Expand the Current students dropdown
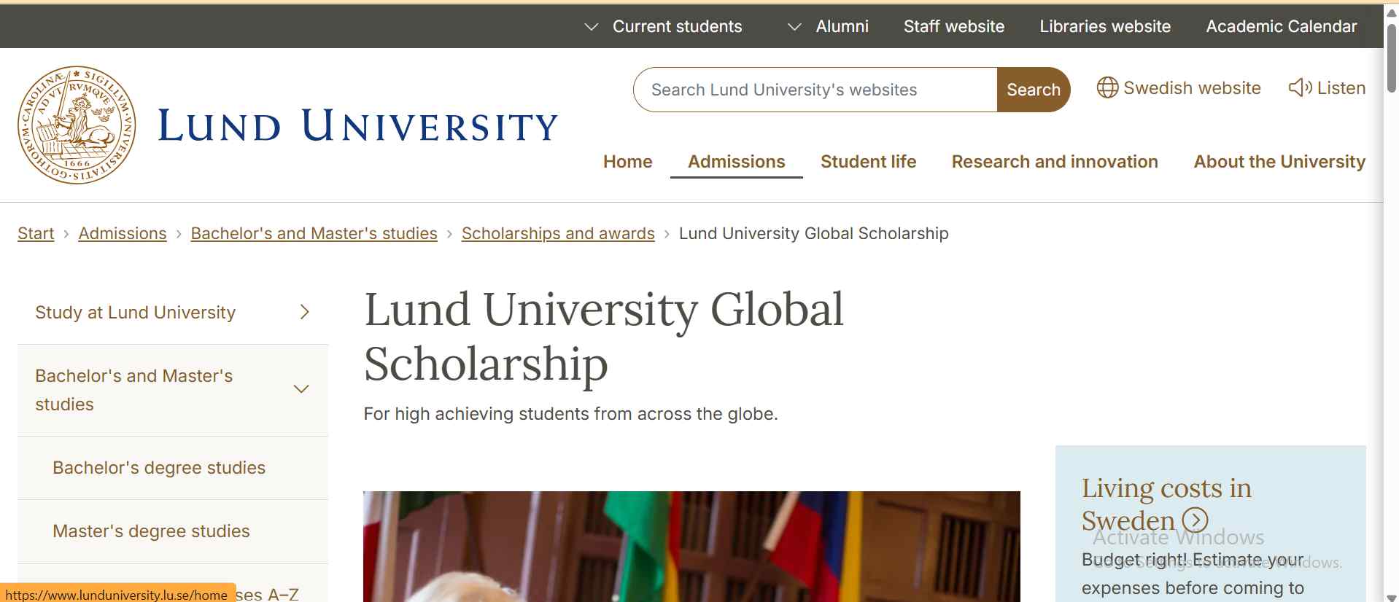Viewport: 1399px width, 602px height. pyautogui.click(x=592, y=26)
